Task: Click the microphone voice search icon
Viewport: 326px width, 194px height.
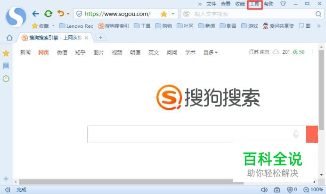Action: (296, 134)
